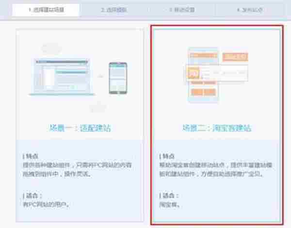Click the cloud graphic below the laptop
This screenshot has width=291, height=228.
[x=98, y=107]
